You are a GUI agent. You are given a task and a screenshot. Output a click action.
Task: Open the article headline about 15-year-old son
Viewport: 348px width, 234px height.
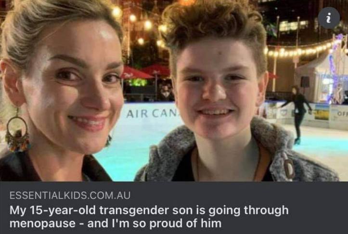pyautogui.click(x=149, y=217)
